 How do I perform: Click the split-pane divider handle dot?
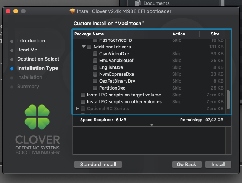tap(152, 125)
